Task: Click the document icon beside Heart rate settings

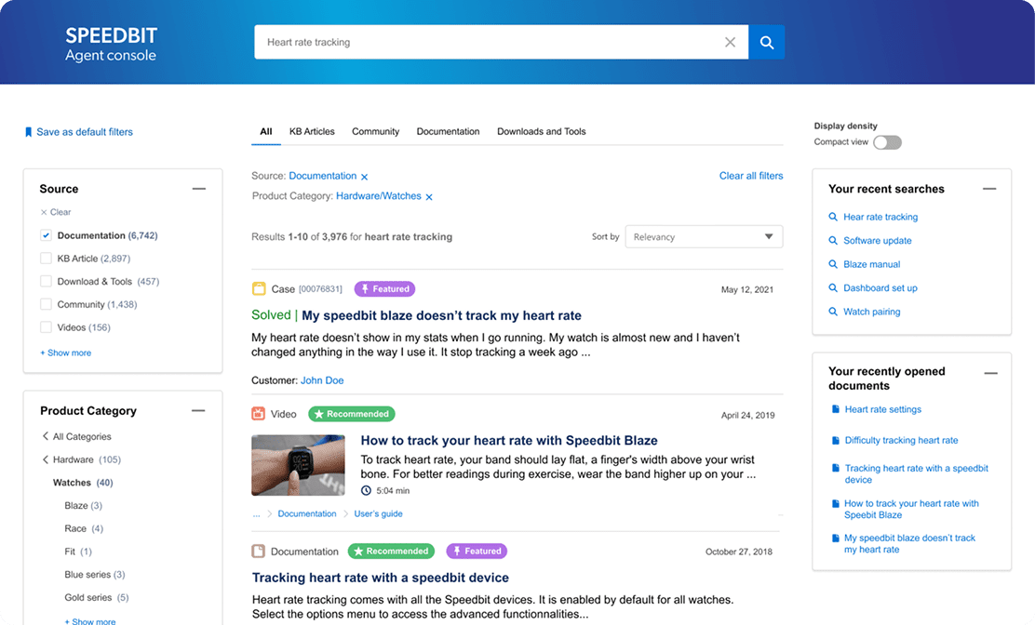Action: pos(835,409)
